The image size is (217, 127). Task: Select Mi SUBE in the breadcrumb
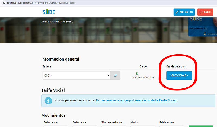67,21
